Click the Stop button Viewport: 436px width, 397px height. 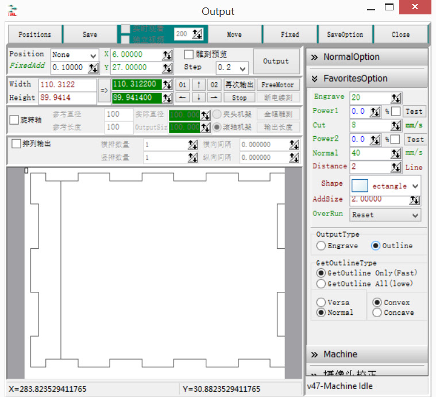click(239, 98)
